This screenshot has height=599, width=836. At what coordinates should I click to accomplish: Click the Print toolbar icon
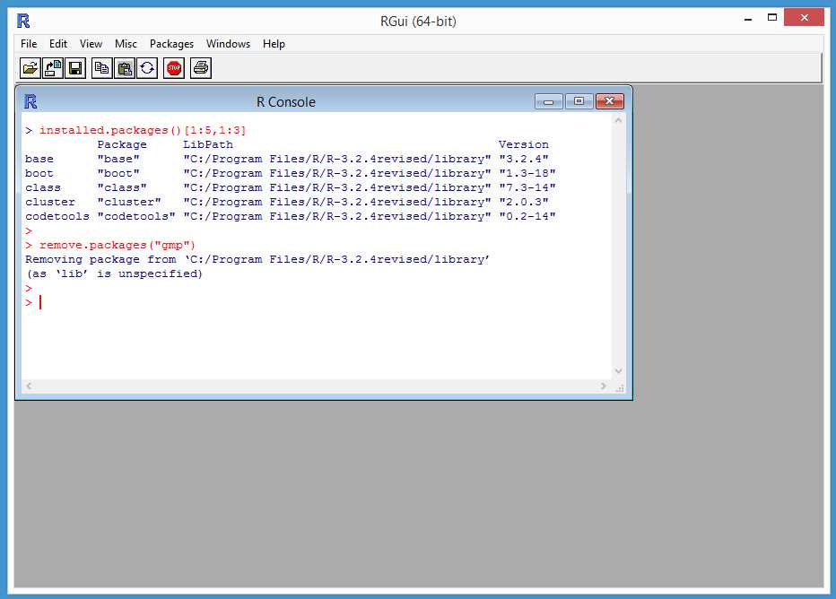pyautogui.click(x=201, y=68)
